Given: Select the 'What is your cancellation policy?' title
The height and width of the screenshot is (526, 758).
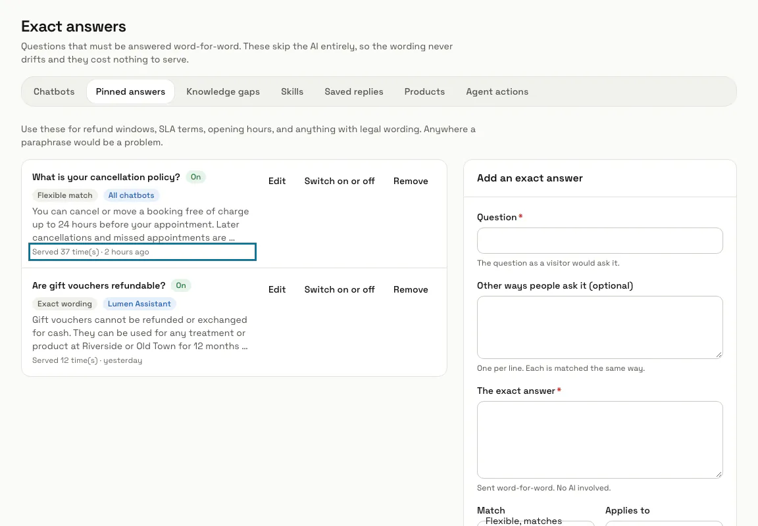Looking at the screenshot, I should click(x=106, y=178).
